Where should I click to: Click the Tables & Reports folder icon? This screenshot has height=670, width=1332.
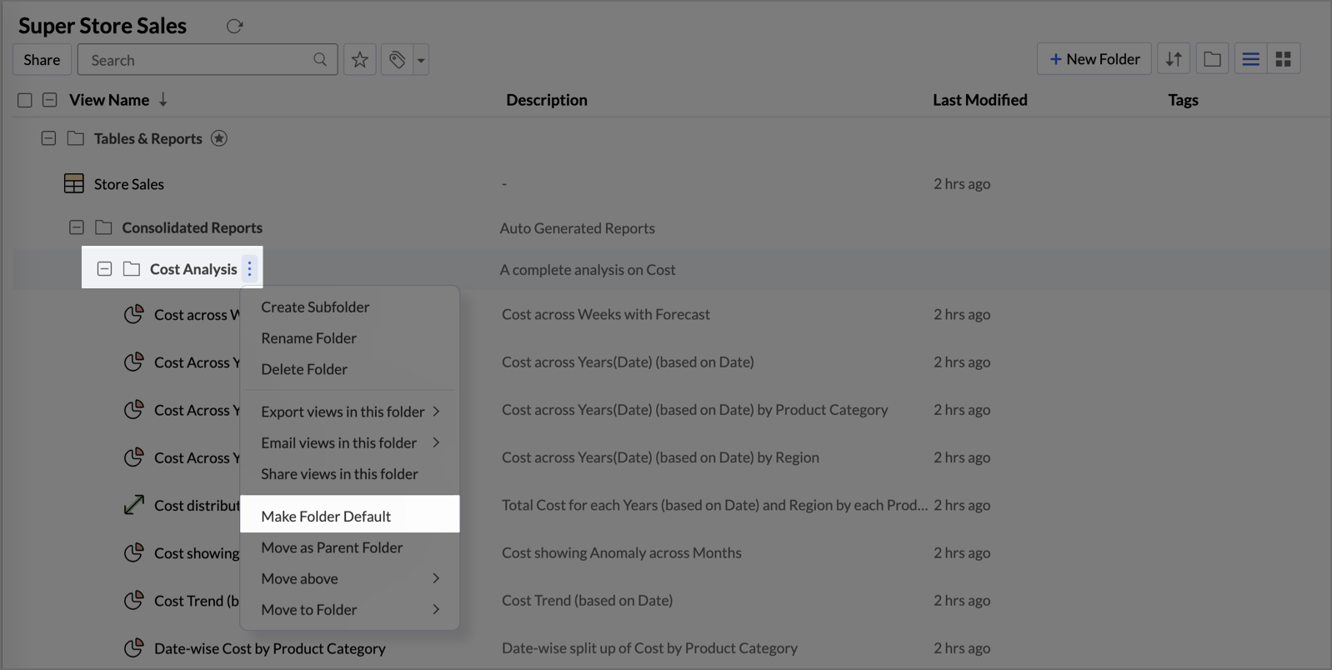[76, 138]
